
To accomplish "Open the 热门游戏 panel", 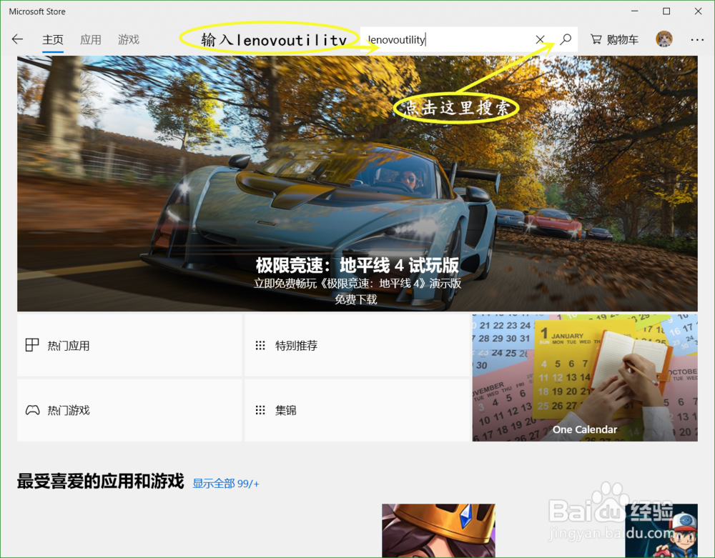I will click(x=129, y=409).
